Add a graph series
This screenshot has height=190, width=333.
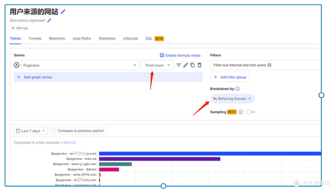(x=108, y=77)
